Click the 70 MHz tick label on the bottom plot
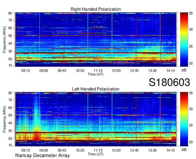Image resolution: width=196 pixels, height=159 pixels. click(10, 100)
